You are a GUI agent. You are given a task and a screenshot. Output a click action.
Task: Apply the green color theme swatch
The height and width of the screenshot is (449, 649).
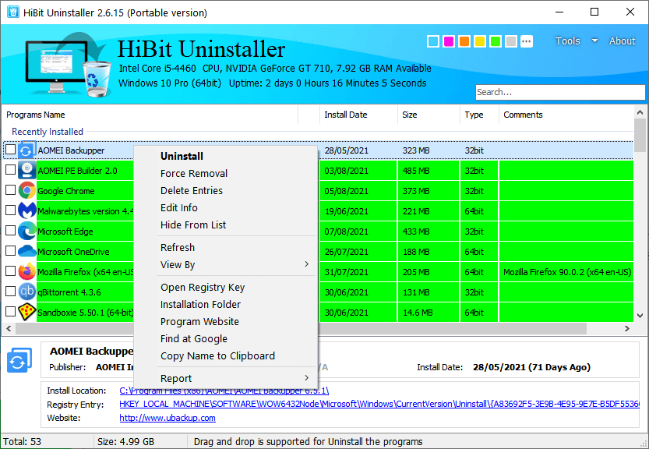496,41
